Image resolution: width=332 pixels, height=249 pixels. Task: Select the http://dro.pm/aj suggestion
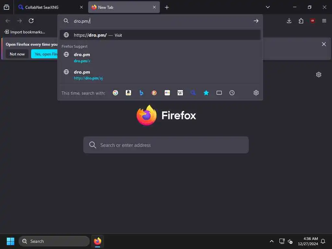coord(160,75)
